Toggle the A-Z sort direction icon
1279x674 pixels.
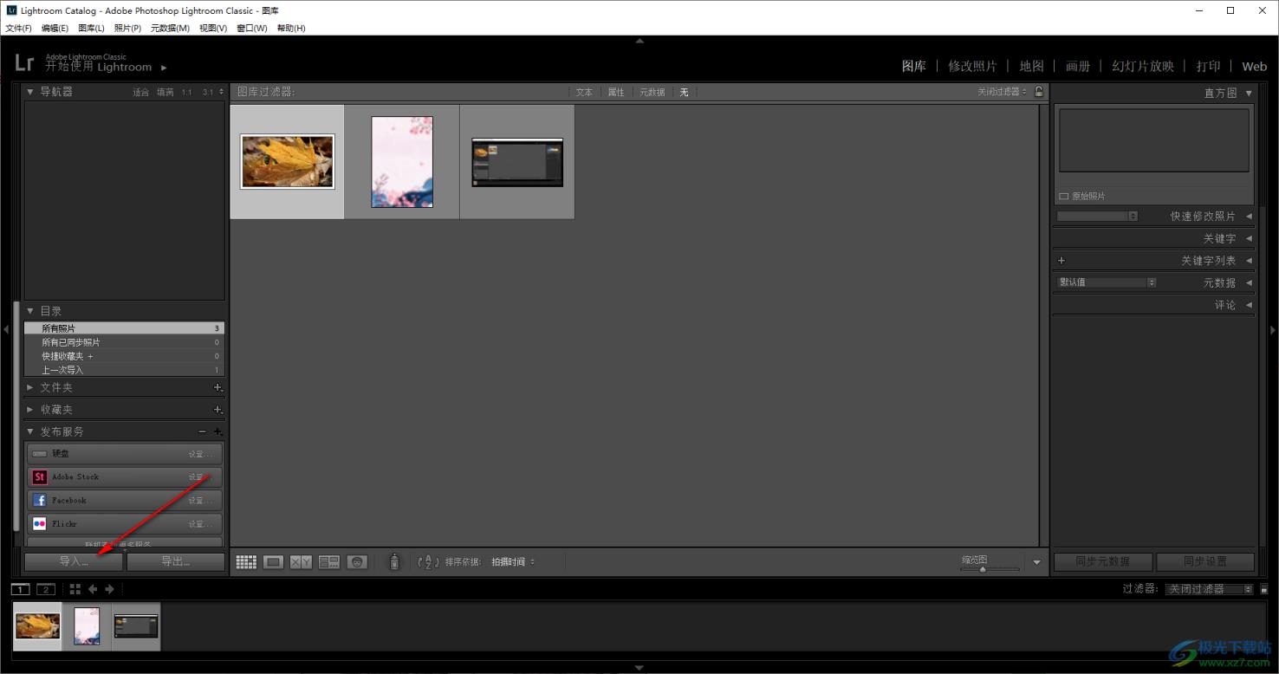(428, 562)
